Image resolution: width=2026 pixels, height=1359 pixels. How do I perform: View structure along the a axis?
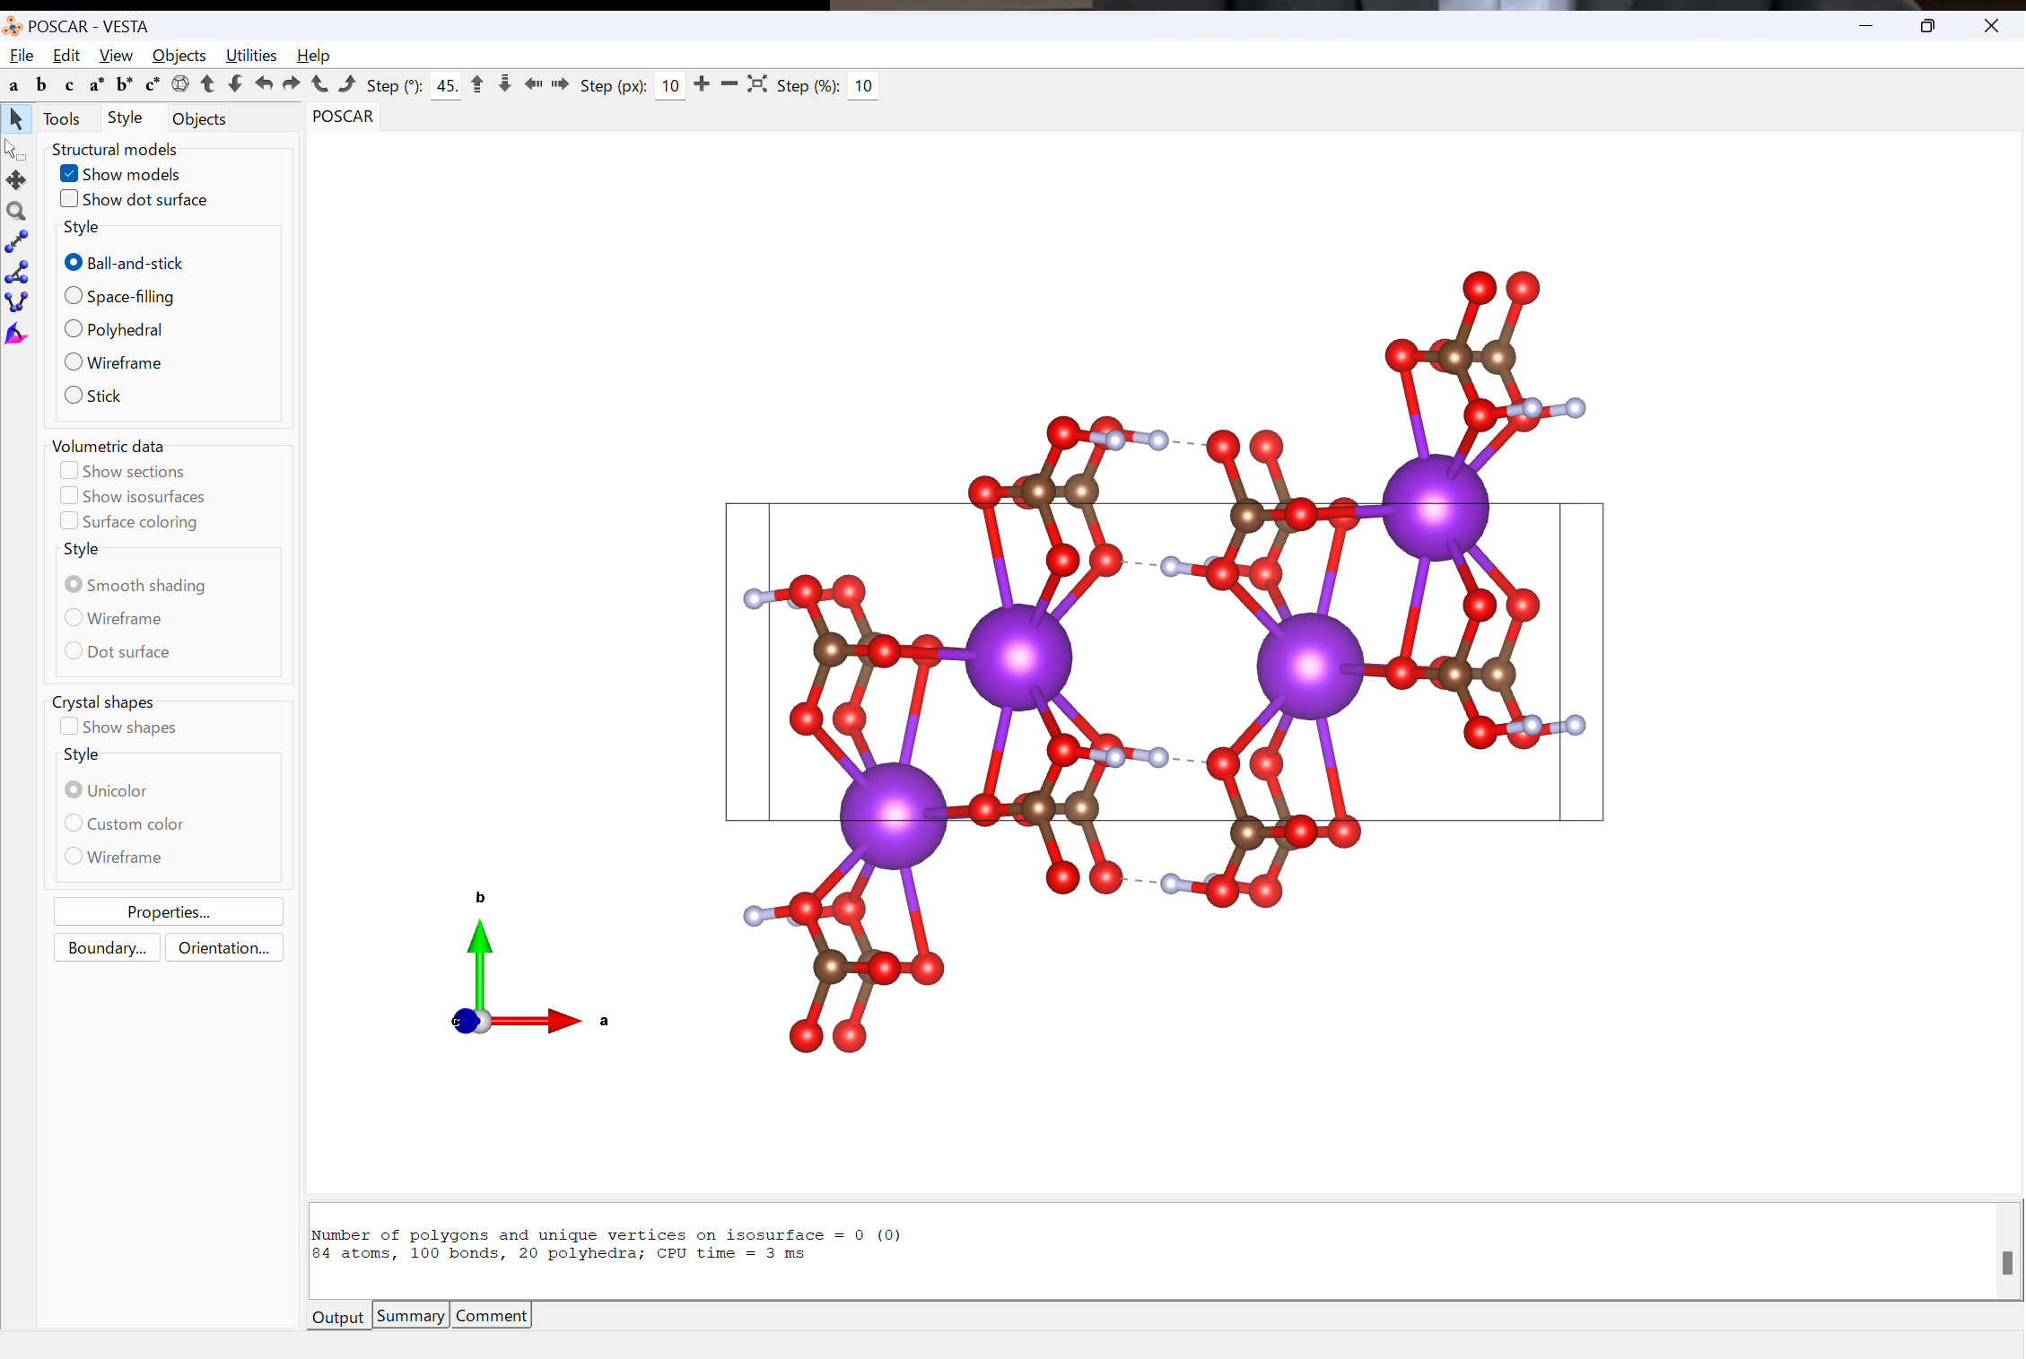coord(13,85)
